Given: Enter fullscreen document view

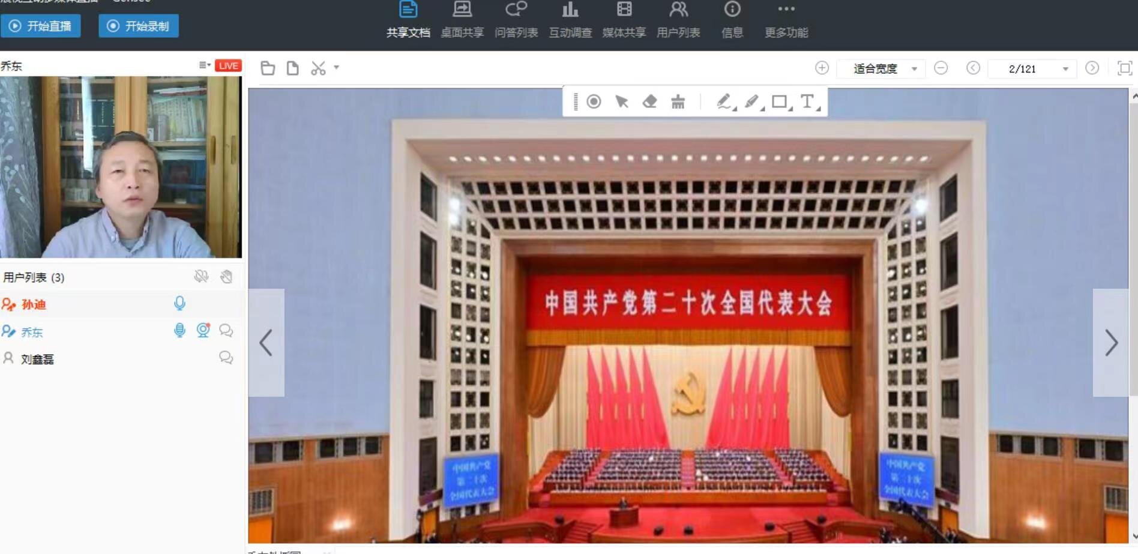Looking at the screenshot, I should coord(1125,68).
